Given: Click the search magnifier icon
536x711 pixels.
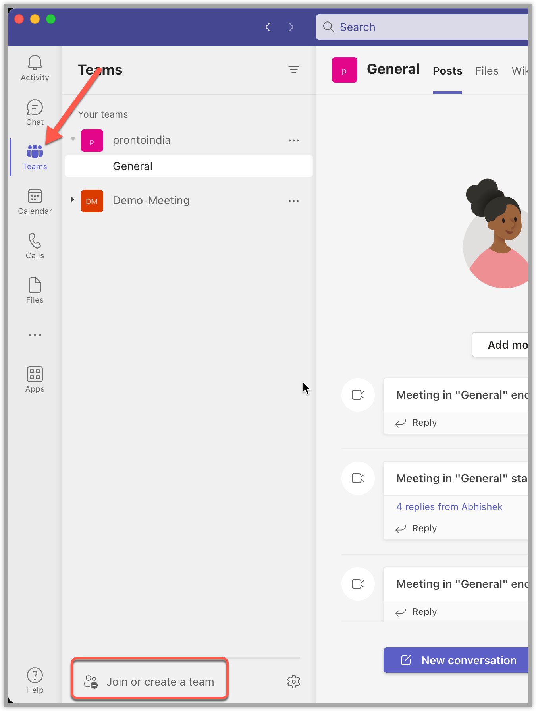Looking at the screenshot, I should 328,27.
